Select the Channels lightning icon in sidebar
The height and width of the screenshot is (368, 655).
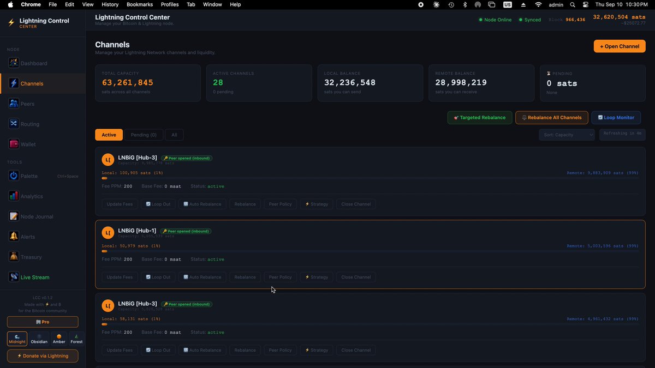point(14,83)
